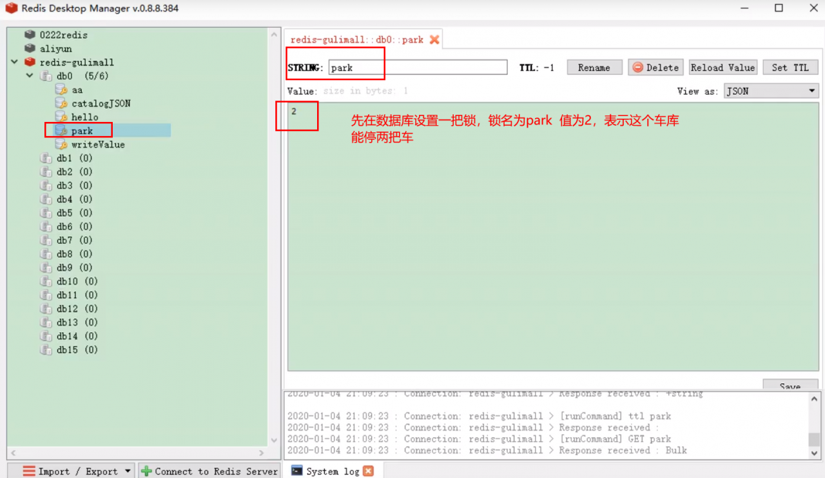
Task: Collapse the redis-gulimall connection tree
Action: [14, 63]
